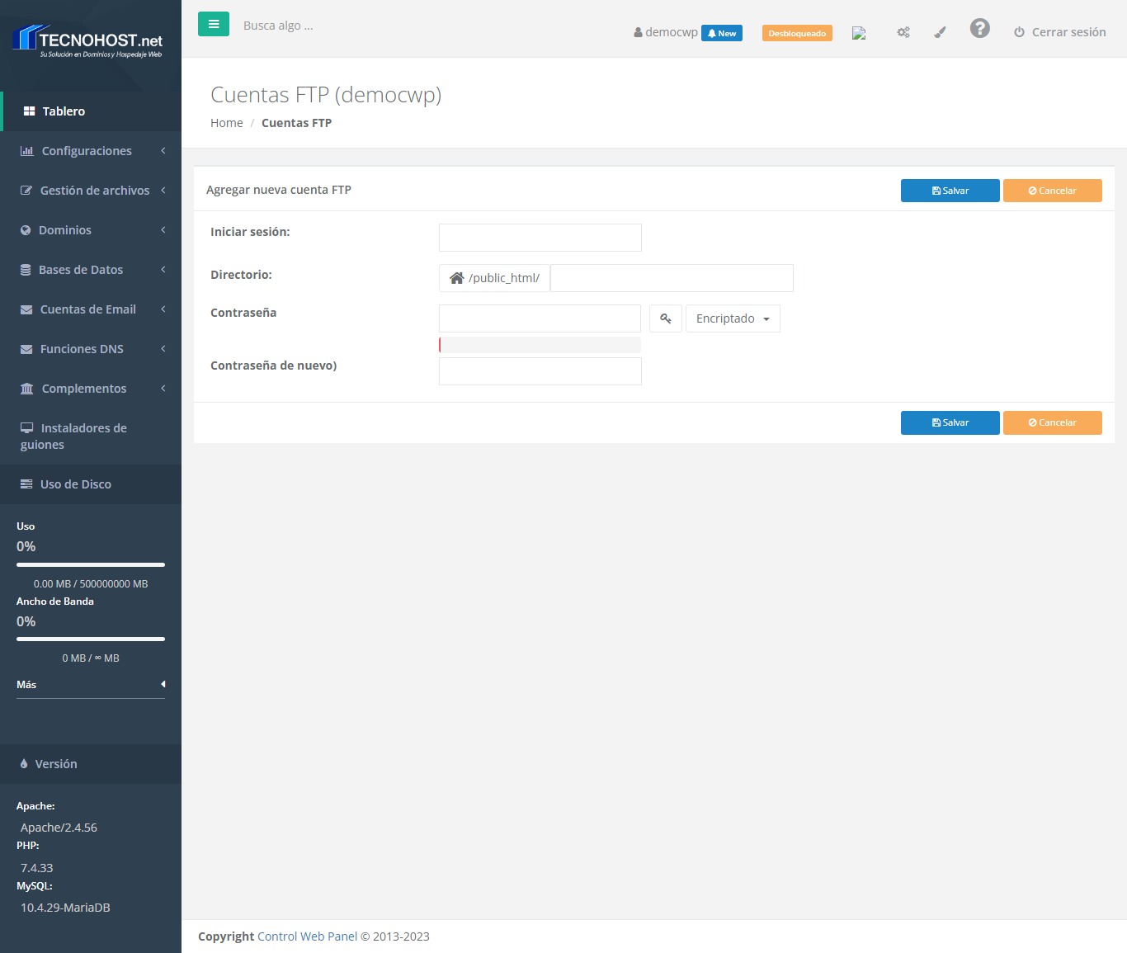The height and width of the screenshot is (953, 1127).
Task: Open the gears settings icon in header
Action: tap(903, 33)
